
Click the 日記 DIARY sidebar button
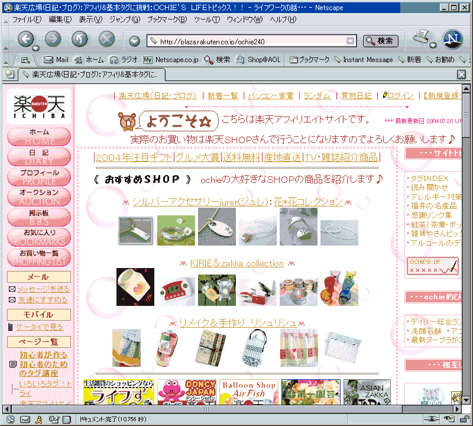coord(39,157)
